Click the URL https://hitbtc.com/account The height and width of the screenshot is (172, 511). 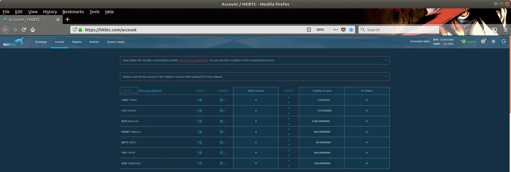click(111, 29)
